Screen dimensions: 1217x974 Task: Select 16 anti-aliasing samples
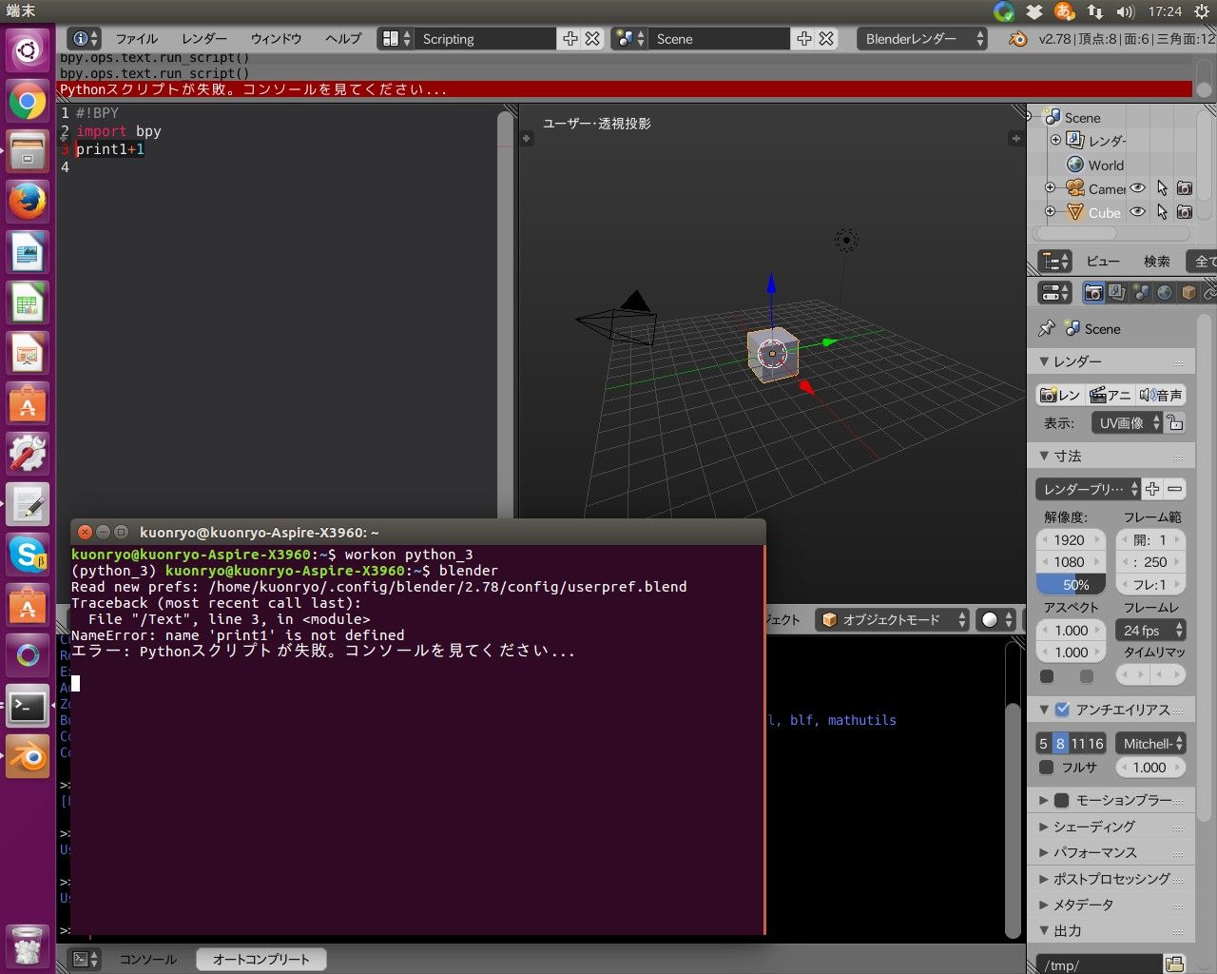1096,744
